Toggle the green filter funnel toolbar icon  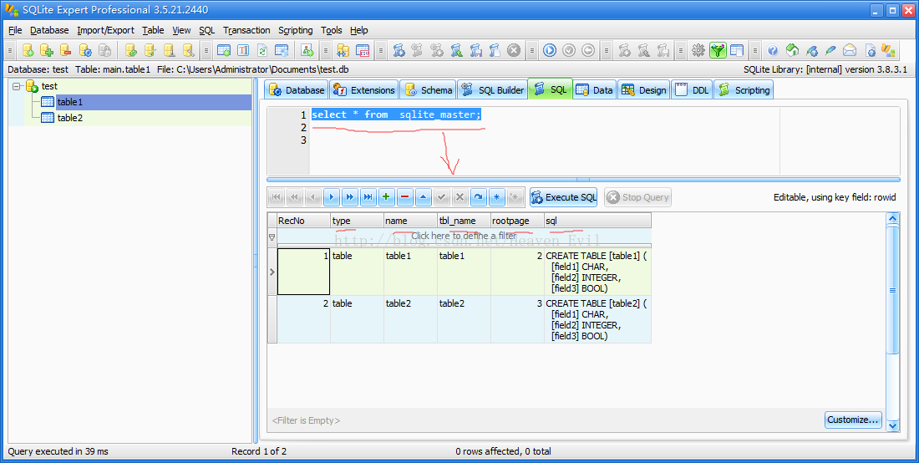718,50
